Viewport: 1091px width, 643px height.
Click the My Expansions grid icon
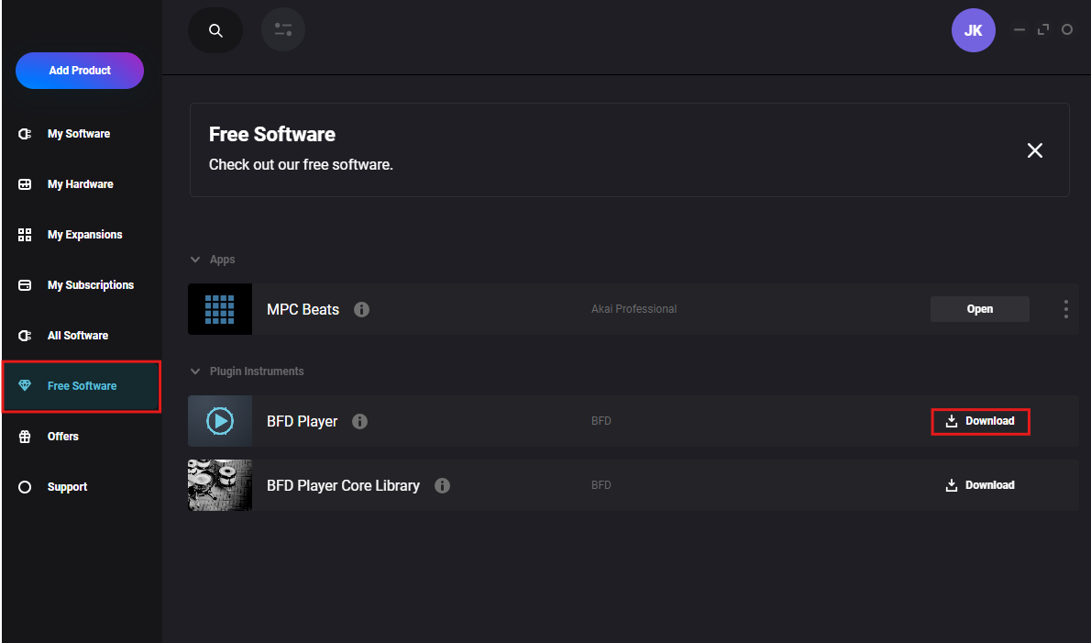click(25, 235)
